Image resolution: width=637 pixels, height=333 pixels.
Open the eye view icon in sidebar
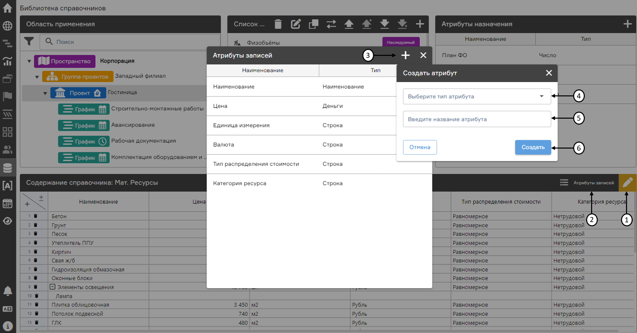click(7, 221)
